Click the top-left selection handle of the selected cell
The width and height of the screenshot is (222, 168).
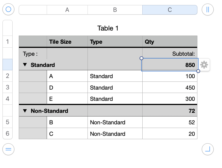pos(141,58)
